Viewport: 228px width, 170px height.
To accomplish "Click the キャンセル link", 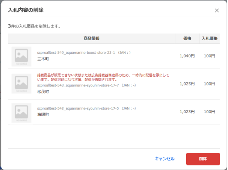I will pos(165,159).
